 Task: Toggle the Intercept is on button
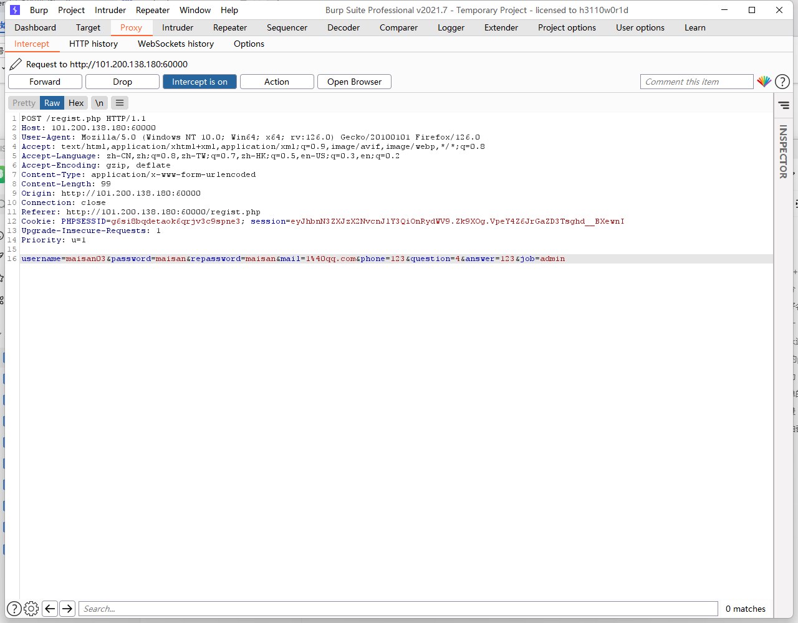point(199,82)
